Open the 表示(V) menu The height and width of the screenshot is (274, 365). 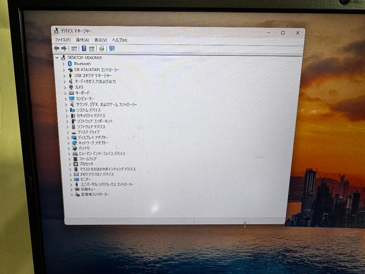pos(100,40)
